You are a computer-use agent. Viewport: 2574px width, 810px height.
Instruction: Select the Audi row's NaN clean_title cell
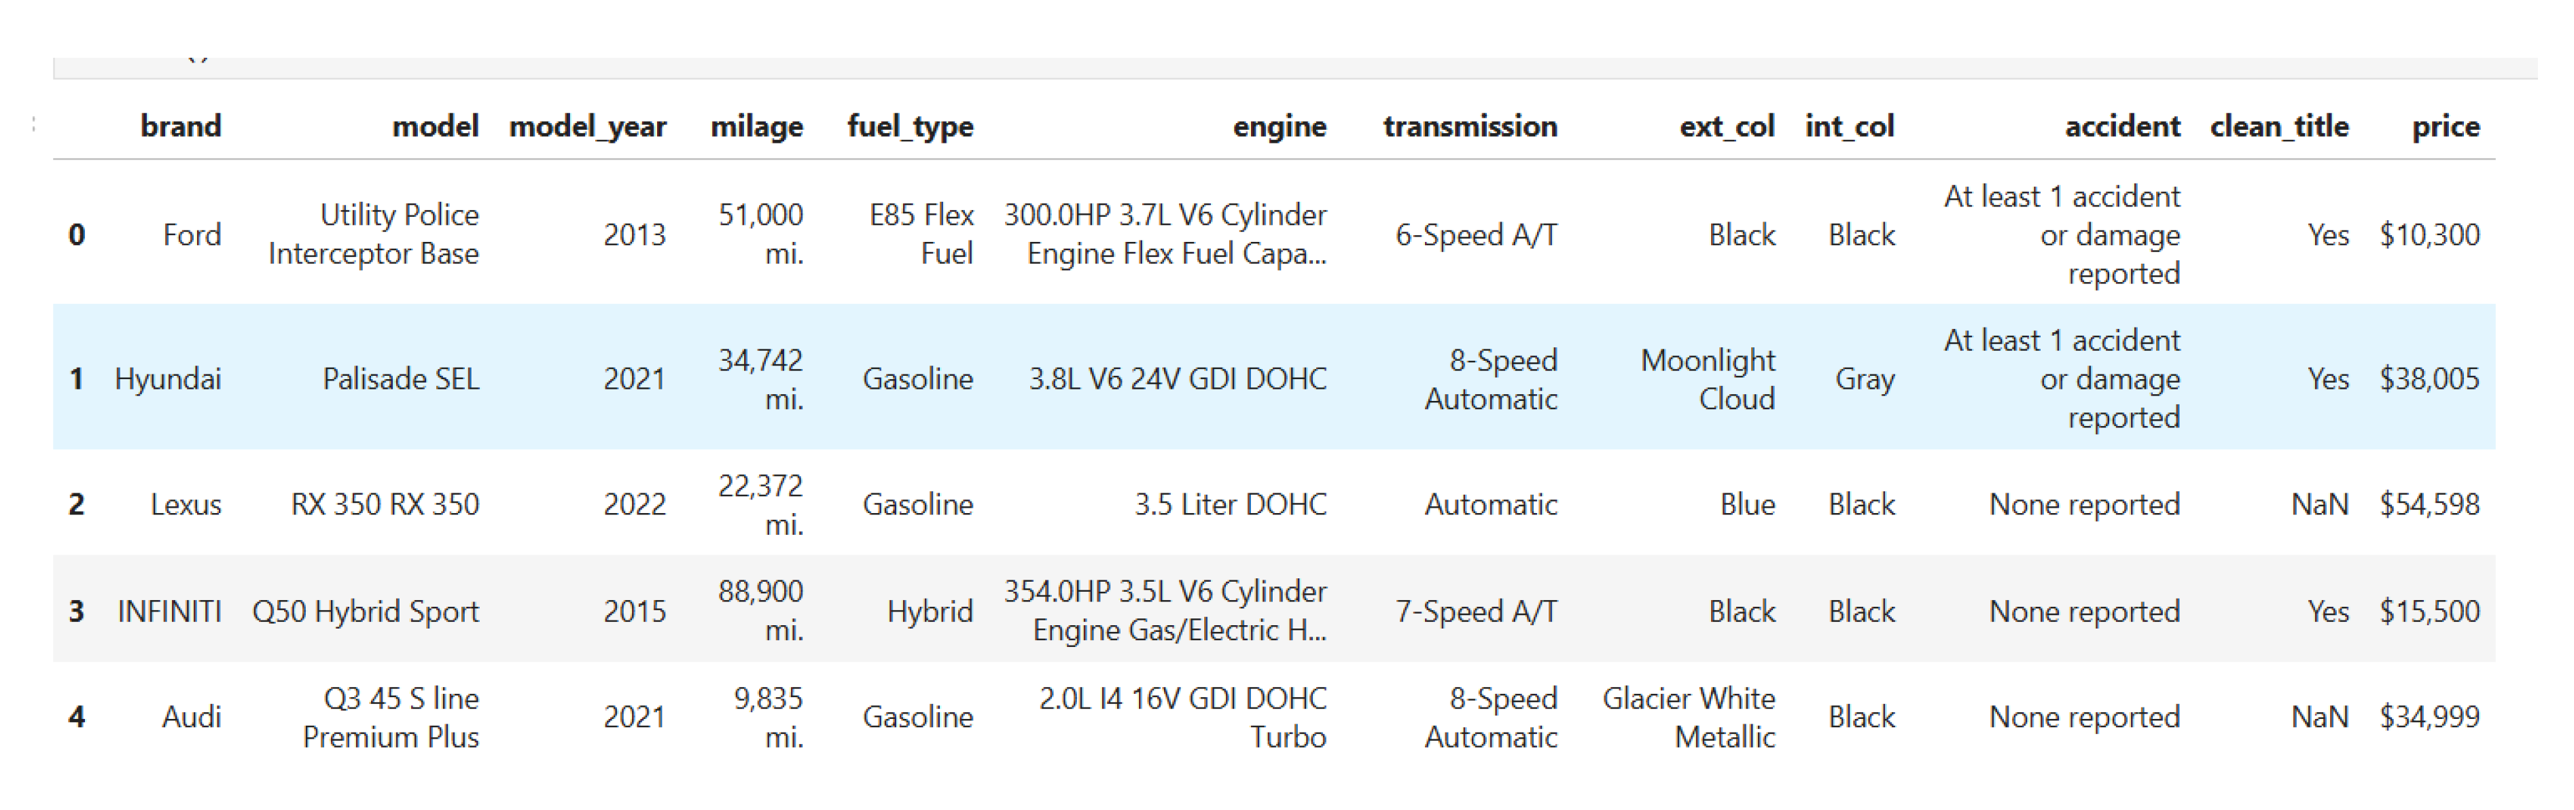[2319, 717]
